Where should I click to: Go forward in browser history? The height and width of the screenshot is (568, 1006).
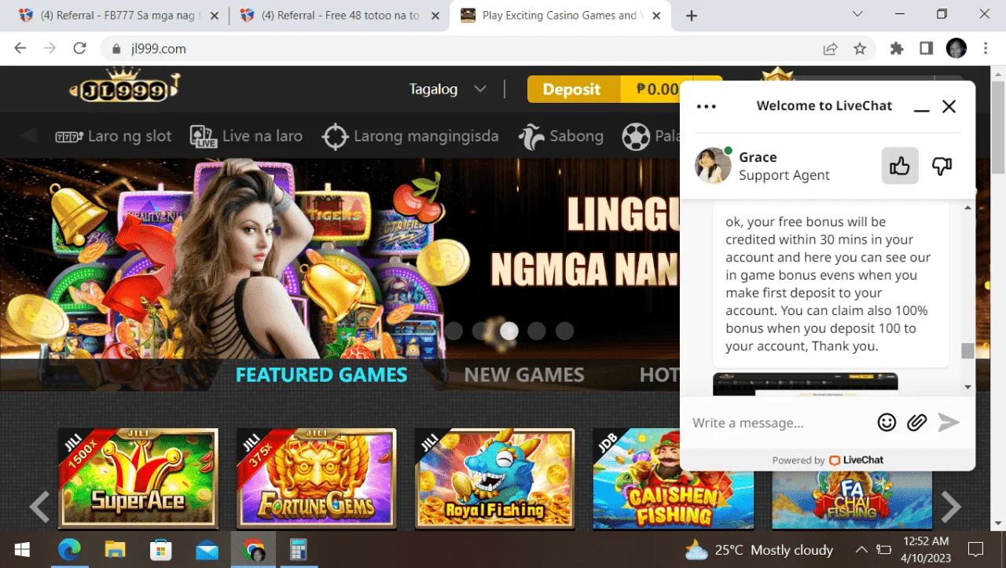coord(50,49)
